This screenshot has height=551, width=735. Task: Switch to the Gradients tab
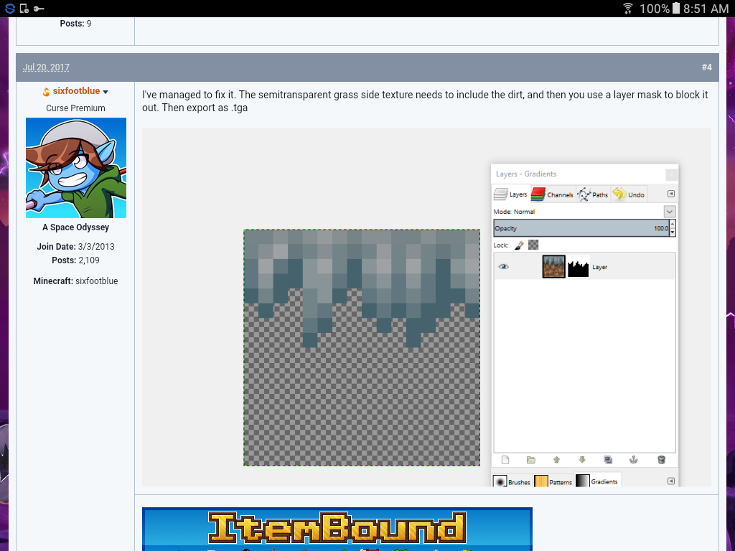point(597,481)
